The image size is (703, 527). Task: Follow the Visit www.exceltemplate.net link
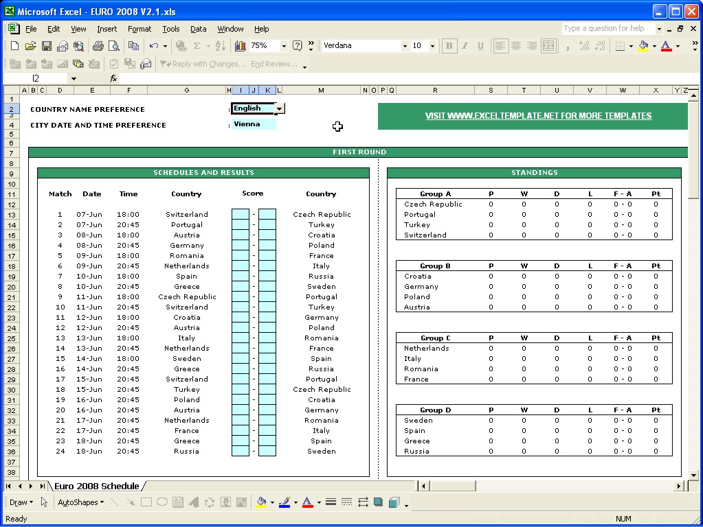(x=538, y=116)
